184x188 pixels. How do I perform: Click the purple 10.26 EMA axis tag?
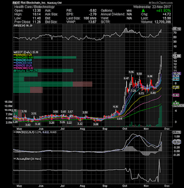(177, 73)
